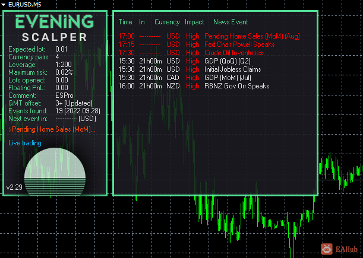Click the EVENING logo text

point(55,21)
